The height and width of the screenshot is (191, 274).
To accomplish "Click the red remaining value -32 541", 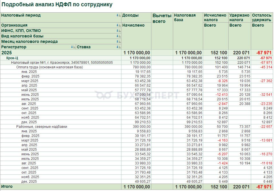I will 266,94.
